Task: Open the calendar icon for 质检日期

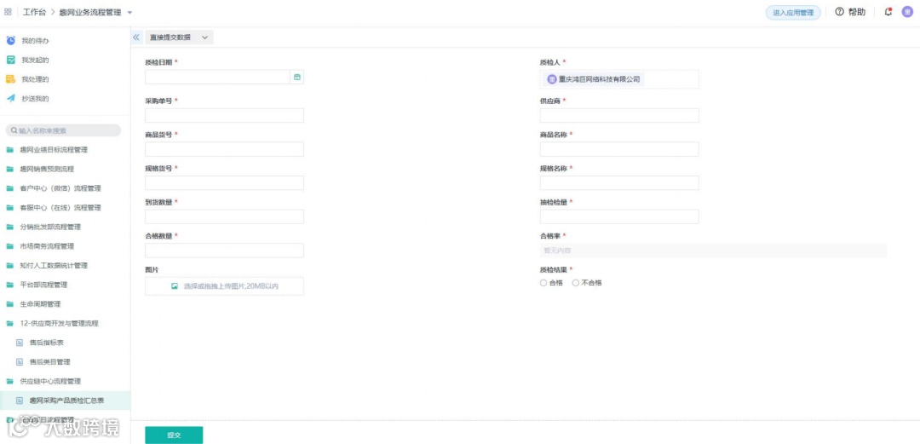Action: coord(297,77)
